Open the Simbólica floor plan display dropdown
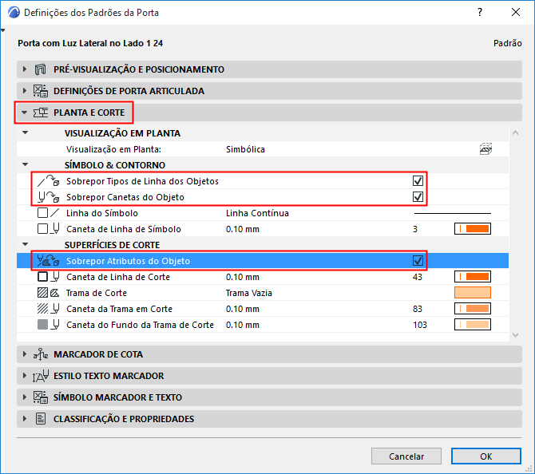This screenshot has width=535, height=474. (x=245, y=149)
